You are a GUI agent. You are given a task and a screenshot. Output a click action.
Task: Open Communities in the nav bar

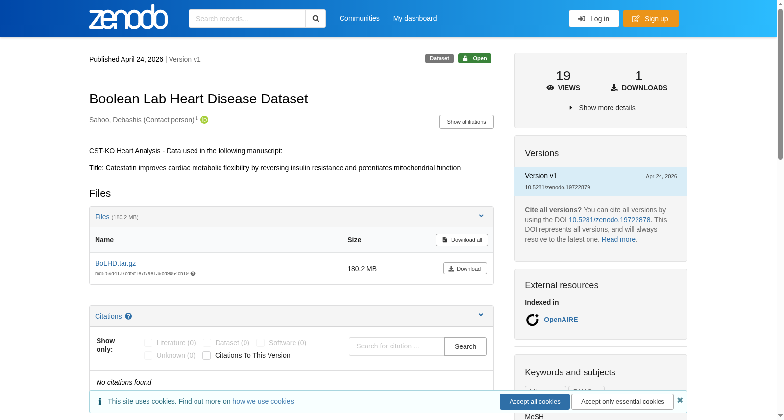point(360,18)
